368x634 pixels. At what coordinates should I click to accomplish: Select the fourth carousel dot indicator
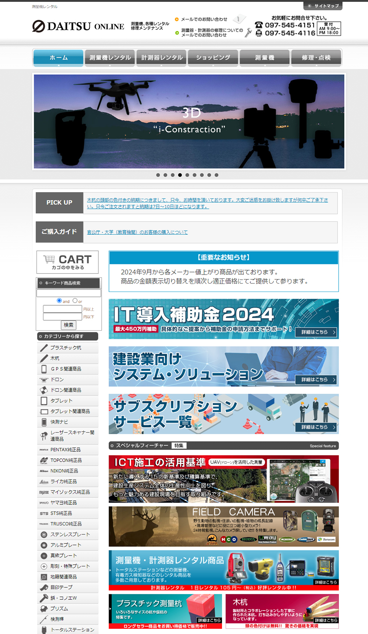pos(180,175)
